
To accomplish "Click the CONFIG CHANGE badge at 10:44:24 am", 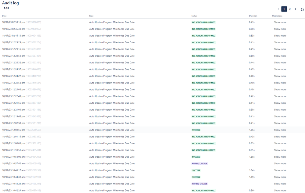I will 200,184.
